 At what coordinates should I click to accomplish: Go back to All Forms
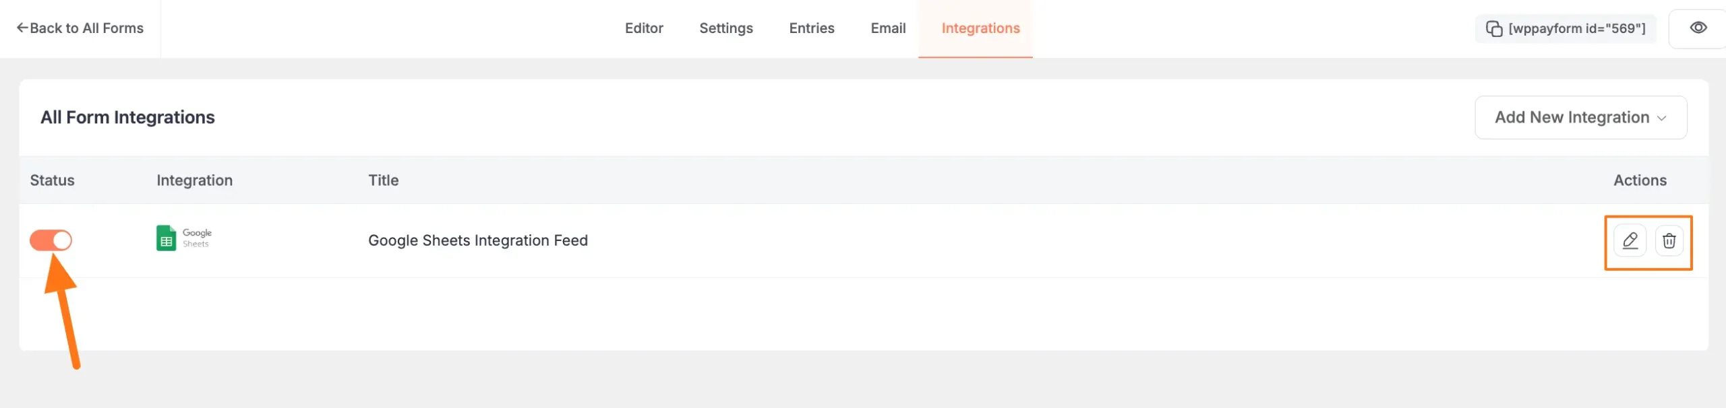point(80,28)
